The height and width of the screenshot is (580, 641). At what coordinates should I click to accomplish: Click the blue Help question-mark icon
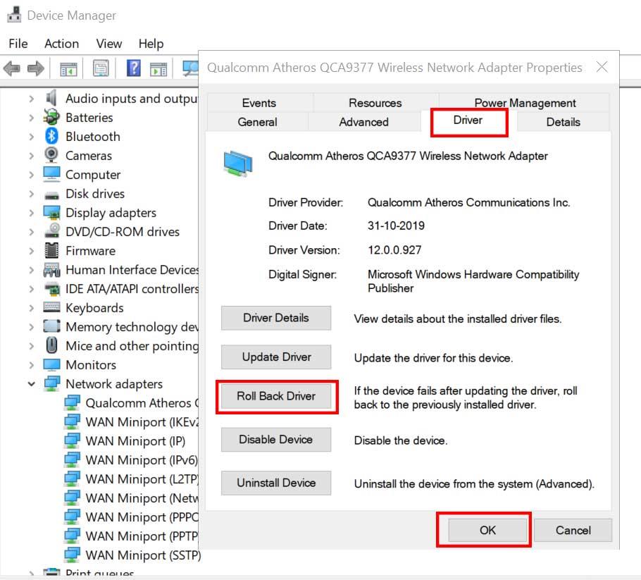tap(133, 68)
